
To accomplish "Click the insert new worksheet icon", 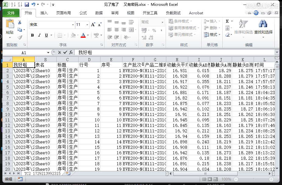I will (68, 173).
